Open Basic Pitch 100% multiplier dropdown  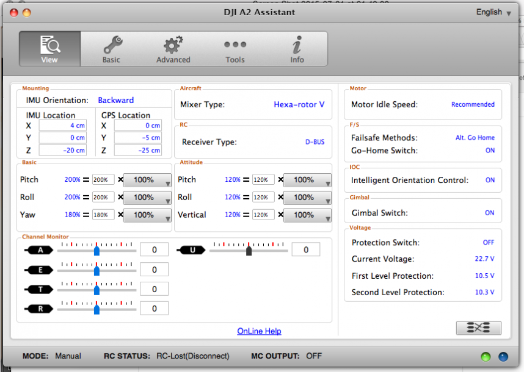pyautogui.click(x=147, y=180)
